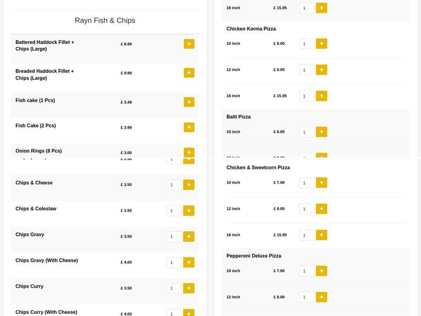Select quantity field beside Balti Pizza 10 inch
This screenshot has width=421, height=316.
click(306, 132)
